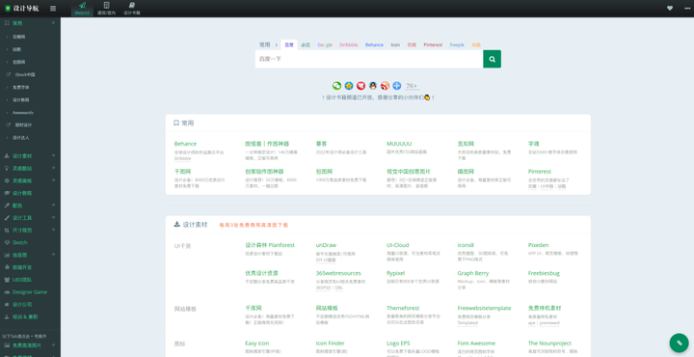Viewport: 694px width, 357px height.
Task: Switch search engine to Icon tab
Action: [395, 44]
